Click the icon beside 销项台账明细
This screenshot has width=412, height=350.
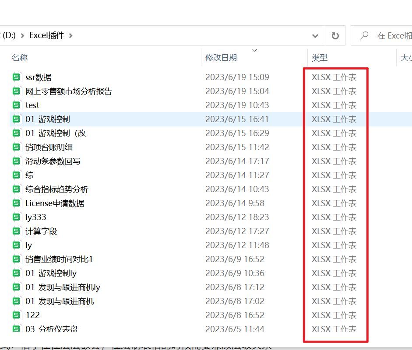click(17, 147)
